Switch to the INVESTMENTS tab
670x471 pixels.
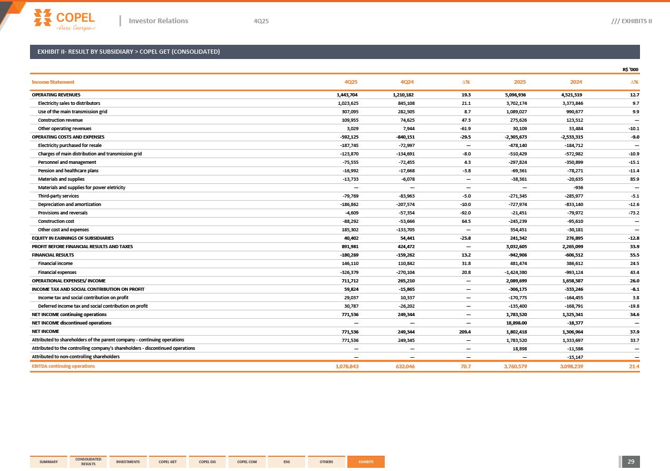[128, 462]
